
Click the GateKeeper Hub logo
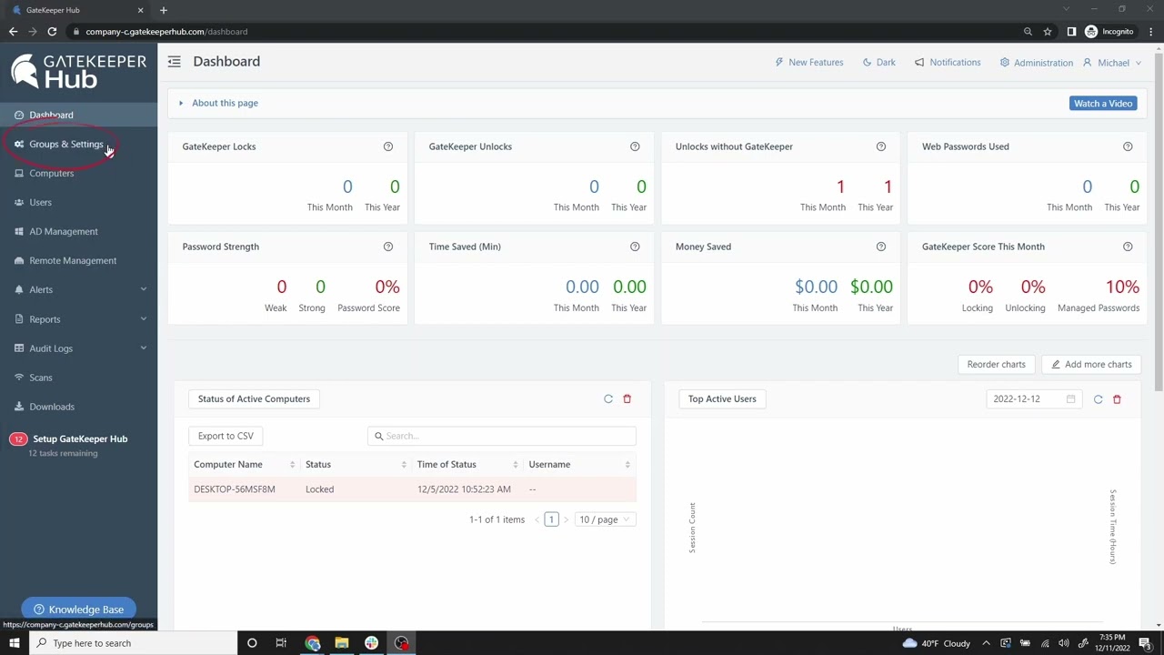(78, 71)
